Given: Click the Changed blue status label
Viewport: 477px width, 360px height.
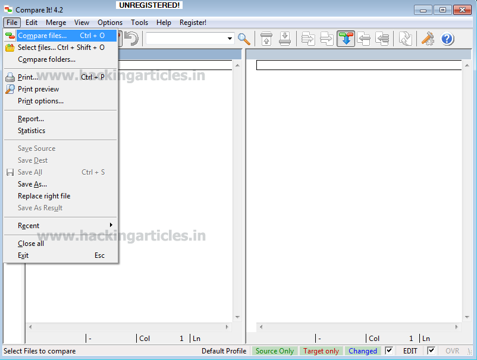Looking at the screenshot, I should coord(363,351).
